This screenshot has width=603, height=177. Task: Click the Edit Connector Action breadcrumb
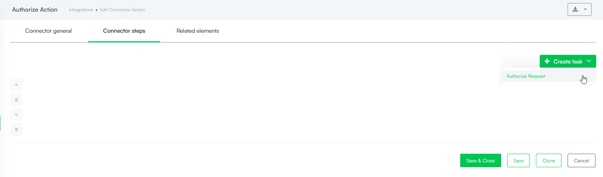[x=122, y=10]
